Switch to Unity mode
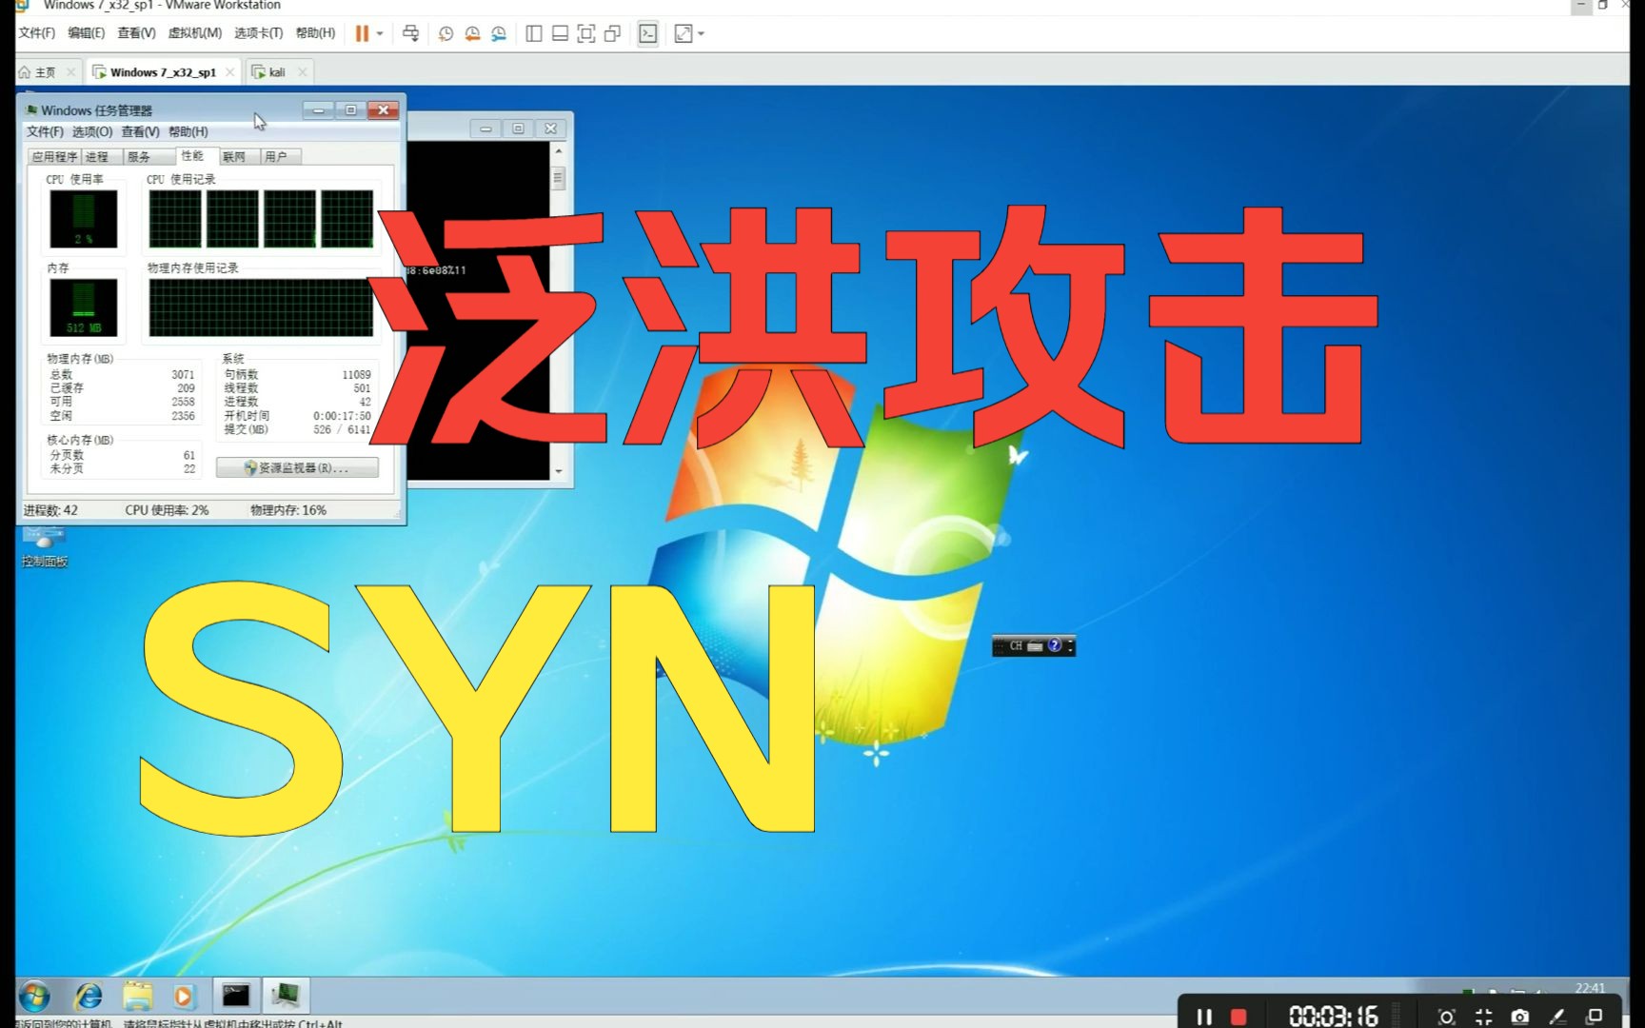Viewport: 1645px width, 1028px height. click(x=613, y=33)
